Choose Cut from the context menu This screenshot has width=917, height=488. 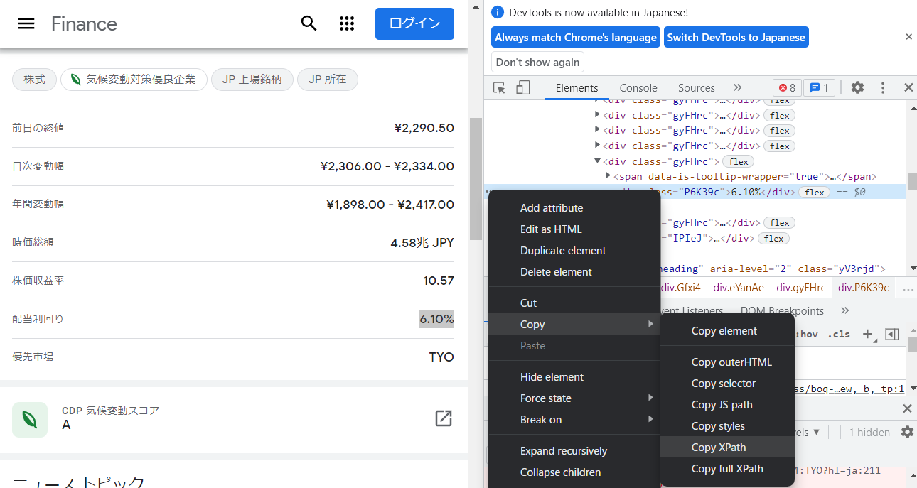coord(528,303)
